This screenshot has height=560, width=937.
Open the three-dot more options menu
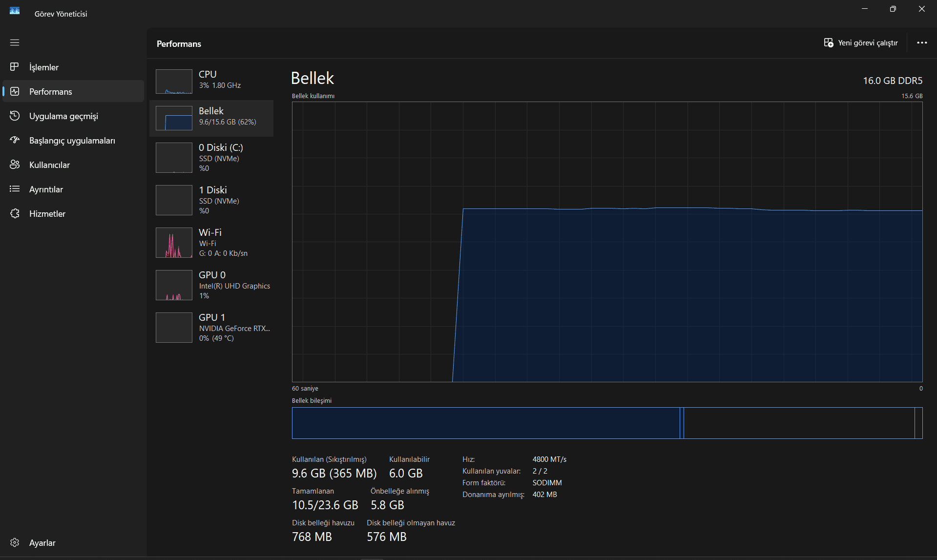pos(922,43)
